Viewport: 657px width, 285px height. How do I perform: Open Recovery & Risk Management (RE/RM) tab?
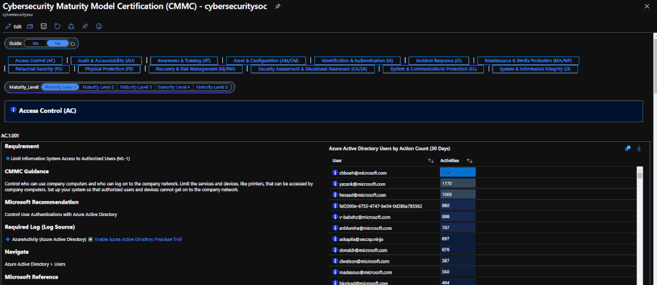[x=195, y=69]
